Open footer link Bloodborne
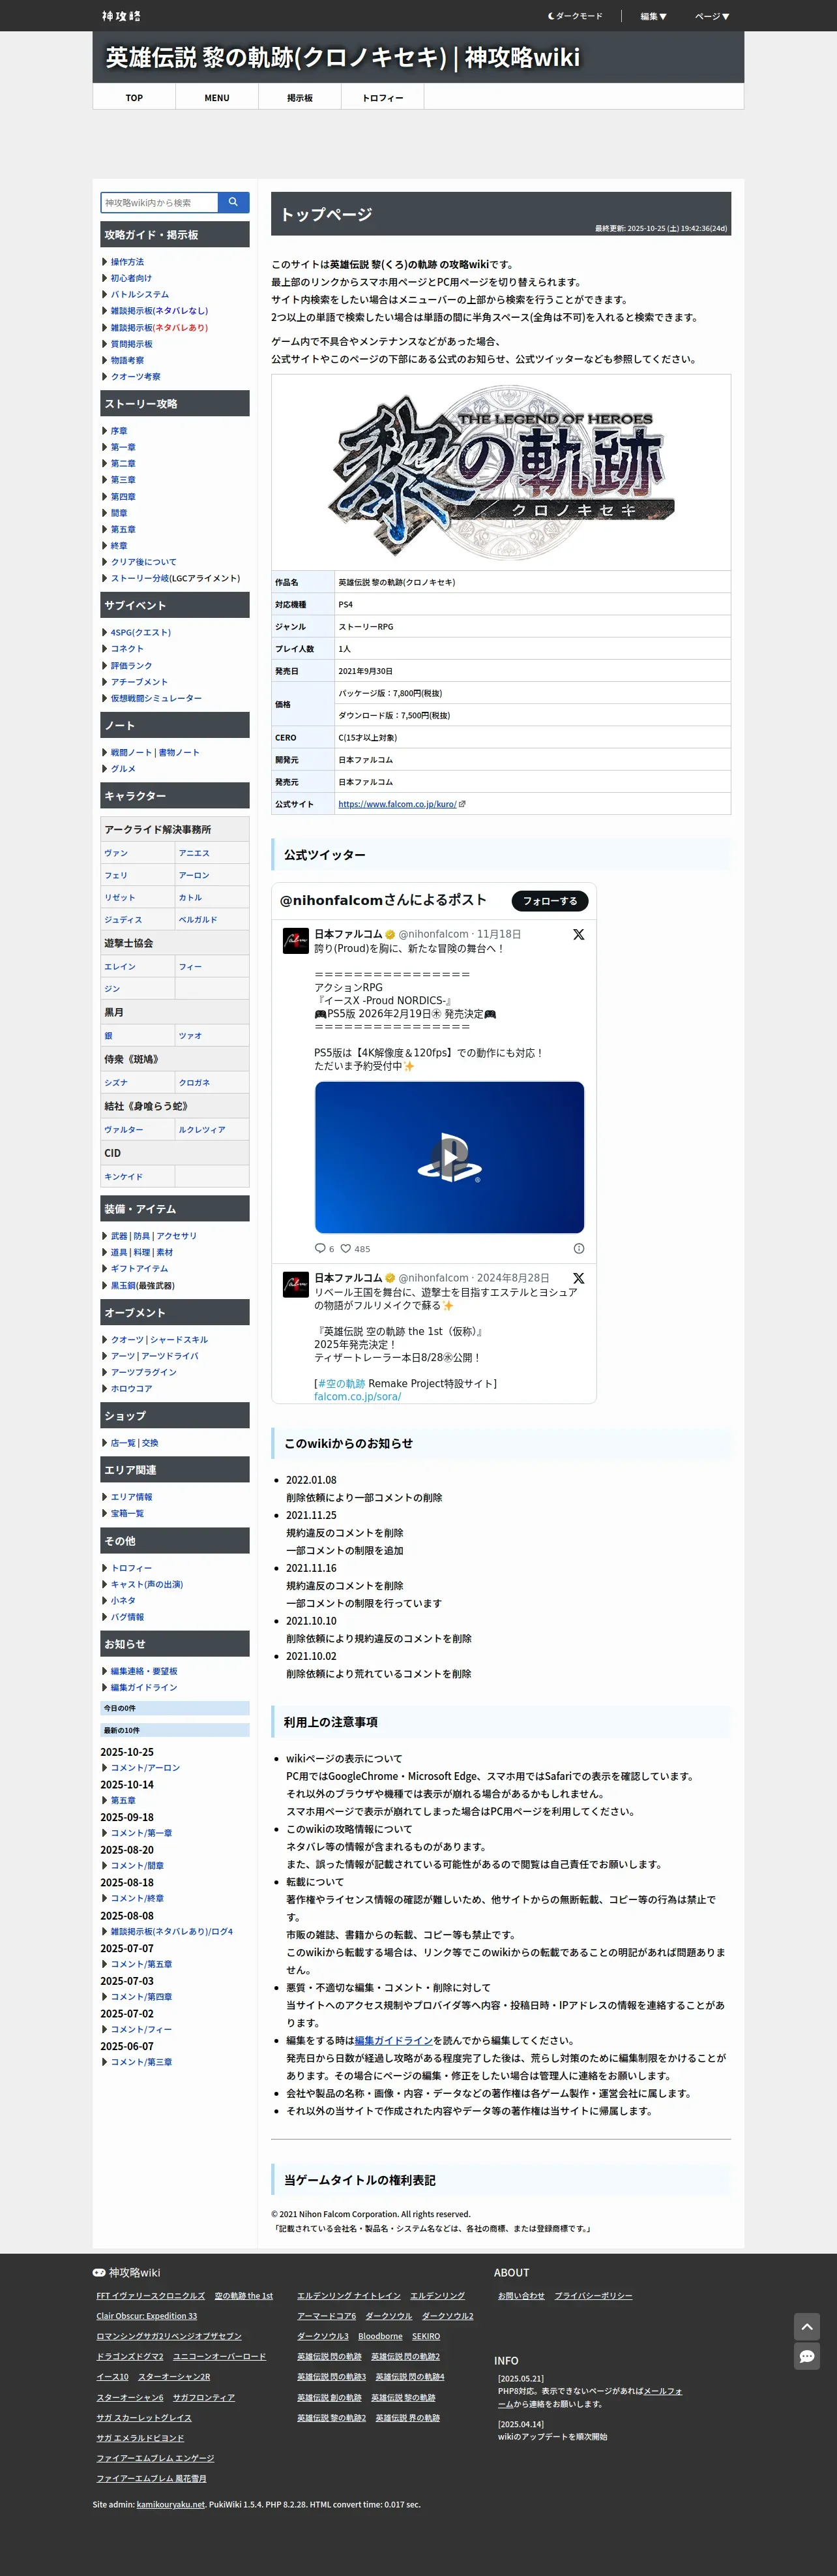Image resolution: width=837 pixels, height=2576 pixels. pos(381,2337)
